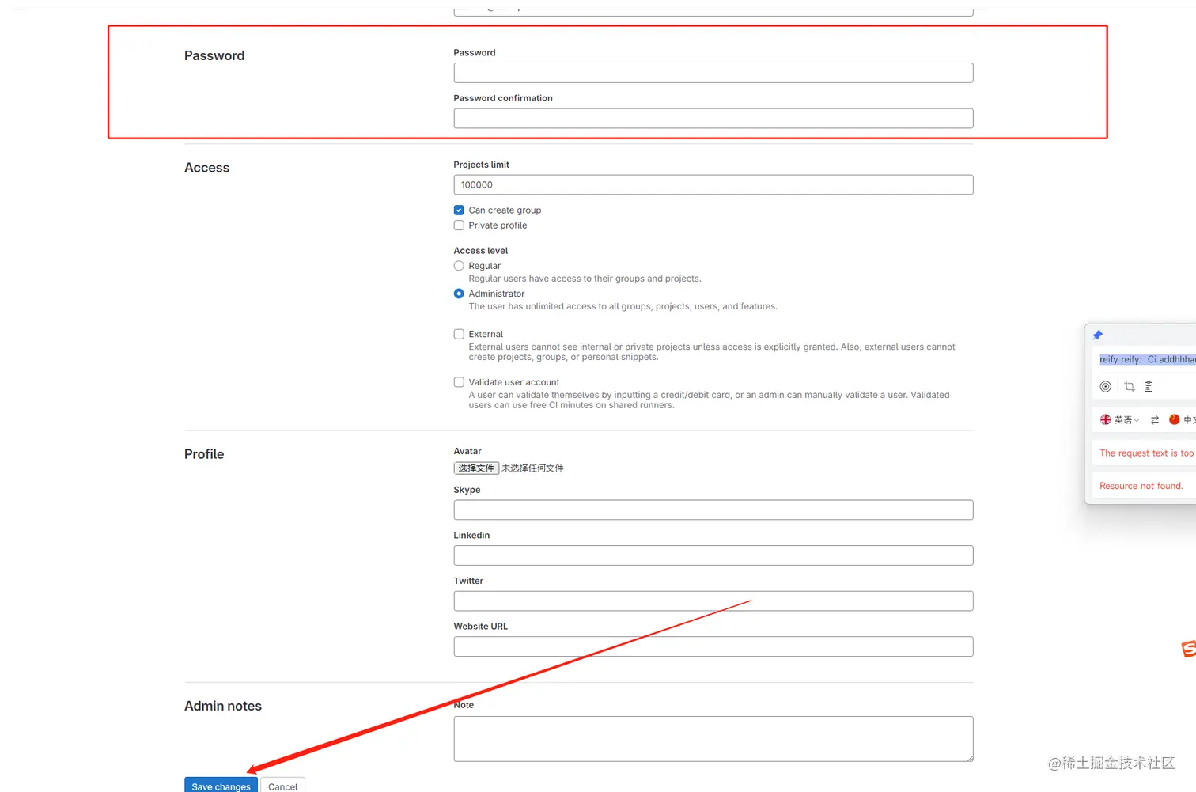Image resolution: width=1196 pixels, height=792 pixels.
Task: Click the Password input field
Action: [713, 73]
